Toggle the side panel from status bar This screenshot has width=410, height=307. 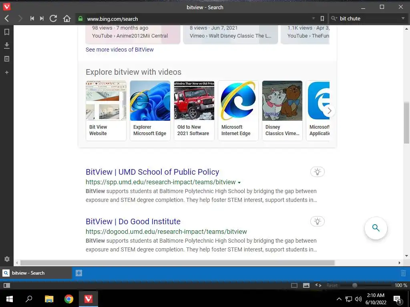(7, 285)
